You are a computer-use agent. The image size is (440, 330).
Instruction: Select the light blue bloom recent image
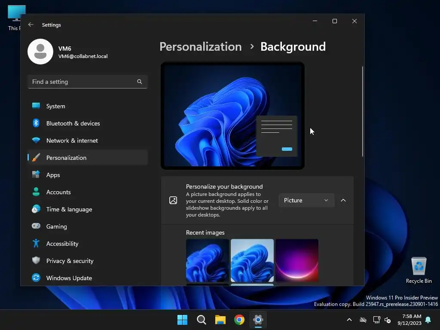[x=252, y=260]
